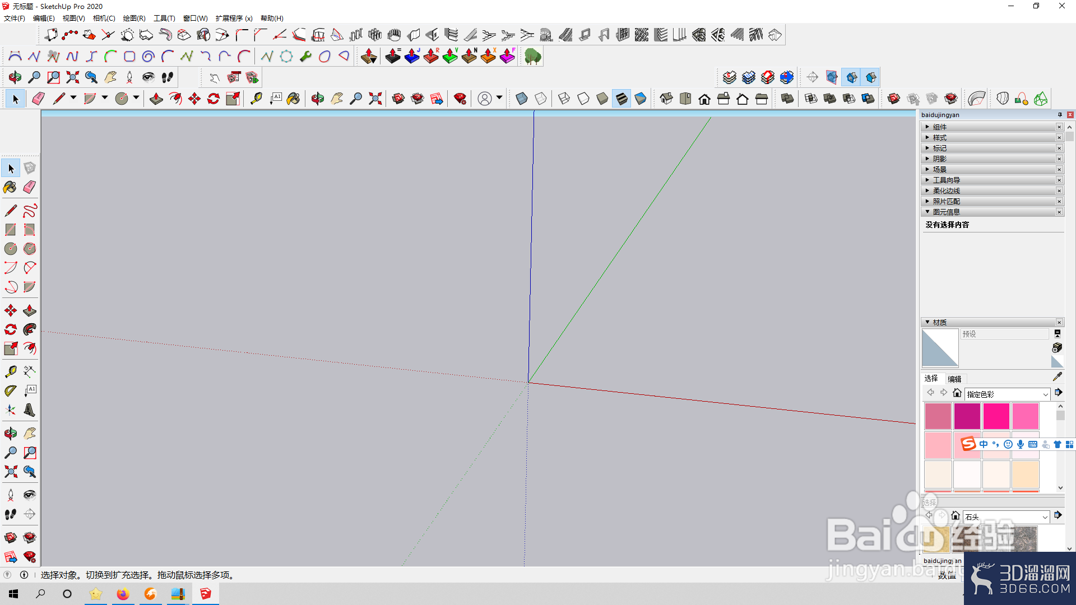
Task: Pick the deep magenta color swatch
Action: tap(967, 416)
